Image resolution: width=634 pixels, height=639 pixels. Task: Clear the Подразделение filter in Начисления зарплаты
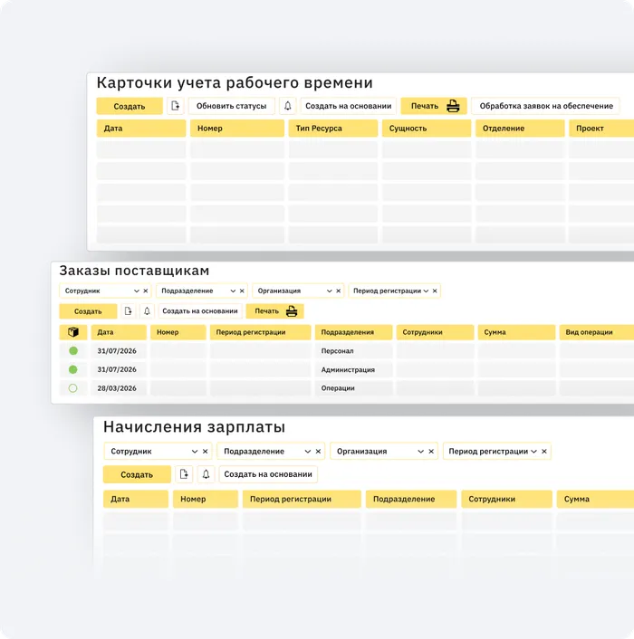pos(319,451)
